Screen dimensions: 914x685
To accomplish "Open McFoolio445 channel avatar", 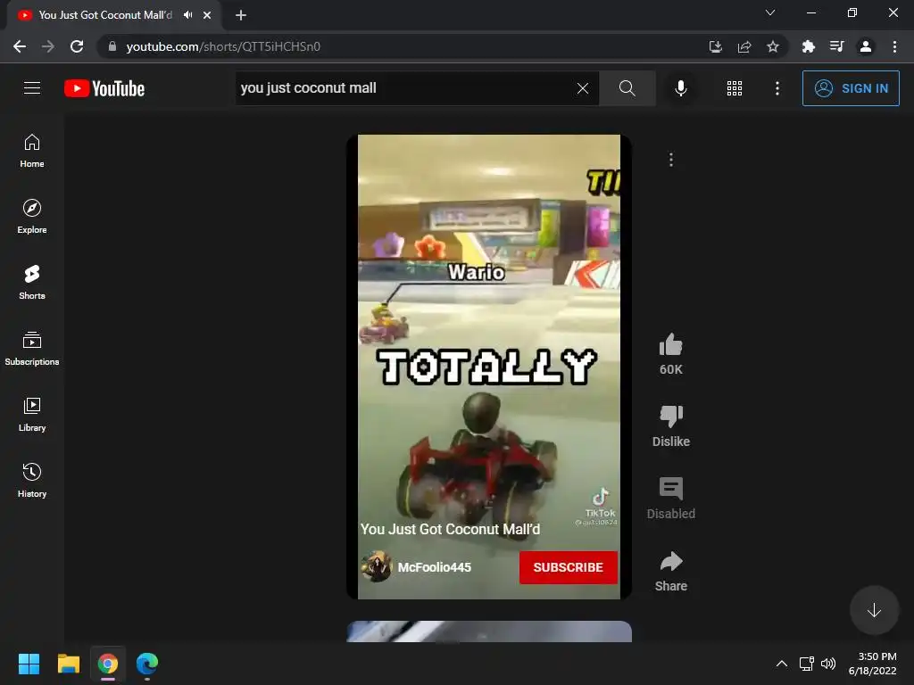I will (376, 567).
